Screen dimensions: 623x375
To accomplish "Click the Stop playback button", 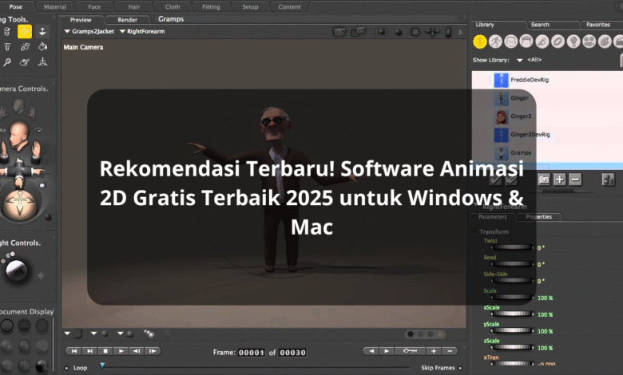I will [105, 351].
